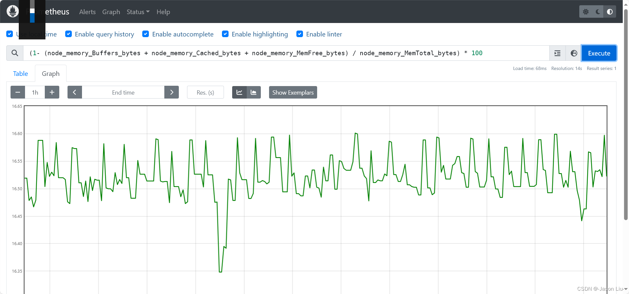This screenshot has height=294, width=629.
Task: Click the 16.35 axis label
Action: point(17,271)
